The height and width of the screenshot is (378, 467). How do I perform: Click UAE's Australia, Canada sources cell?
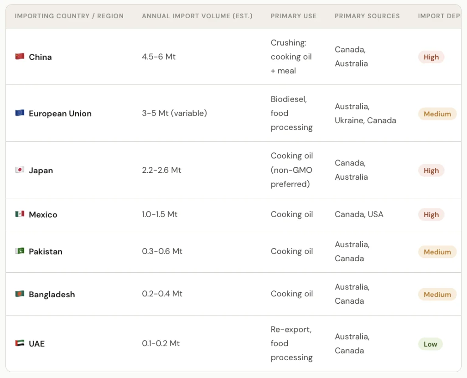pyautogui.click(x=352, y=343)
